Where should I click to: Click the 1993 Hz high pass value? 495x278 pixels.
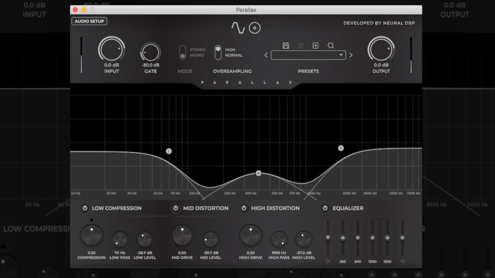(279, 253)
